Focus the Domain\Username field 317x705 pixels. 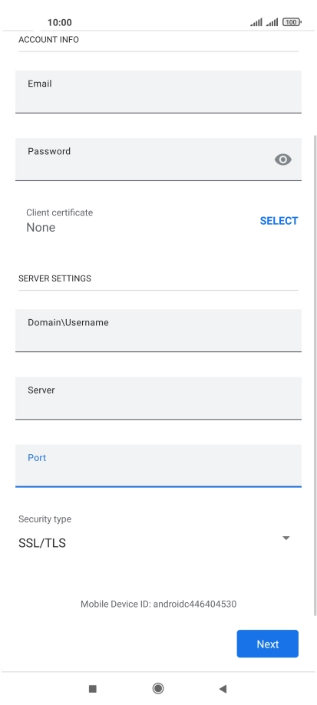[158, 331]
